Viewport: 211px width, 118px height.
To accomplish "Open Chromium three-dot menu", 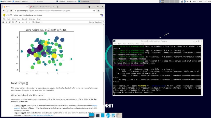I will tap(102, 11).
